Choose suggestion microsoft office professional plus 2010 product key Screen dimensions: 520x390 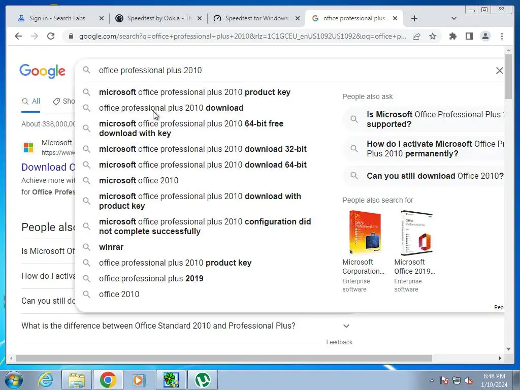(x=194, y=92)
